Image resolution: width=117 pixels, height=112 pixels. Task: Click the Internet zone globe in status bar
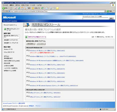(x=101, y=109)
